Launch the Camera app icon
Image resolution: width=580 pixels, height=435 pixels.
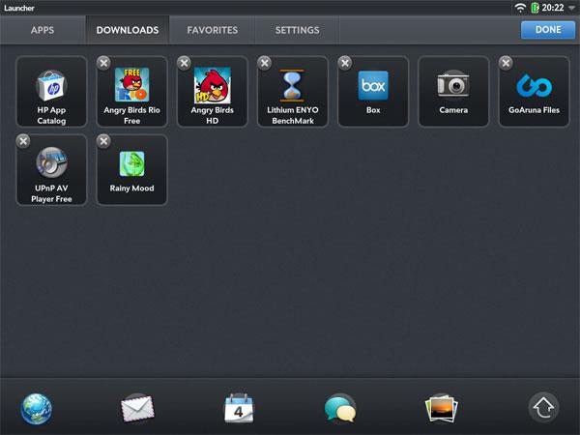[x=453, y=85]
